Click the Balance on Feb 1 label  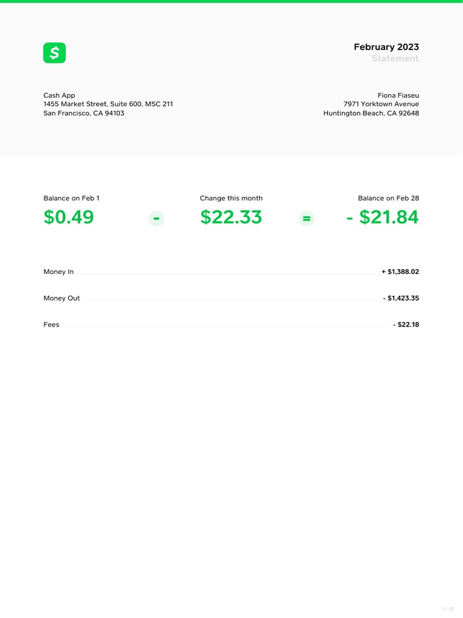click(71, 198)
